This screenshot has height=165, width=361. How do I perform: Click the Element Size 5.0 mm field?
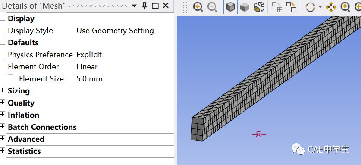click(124, 79)
